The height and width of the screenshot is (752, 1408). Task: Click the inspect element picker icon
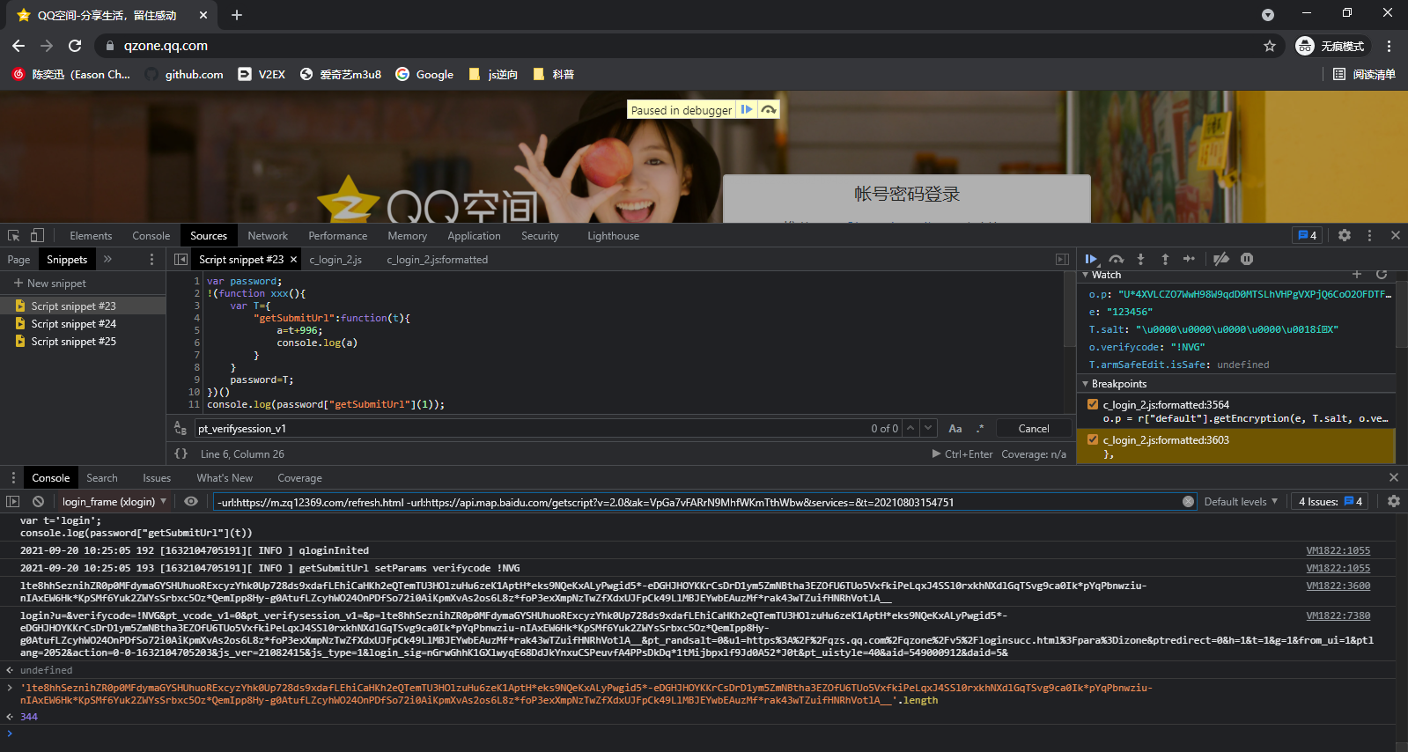pyautogui.click(x=13, y=235)
